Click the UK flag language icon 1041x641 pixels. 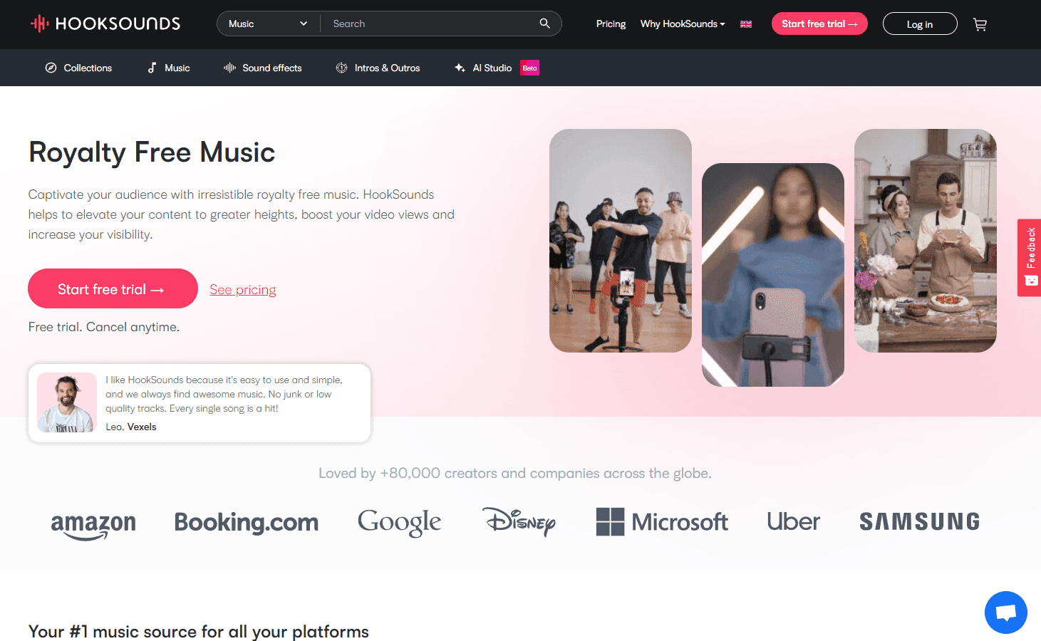(746, 24)
